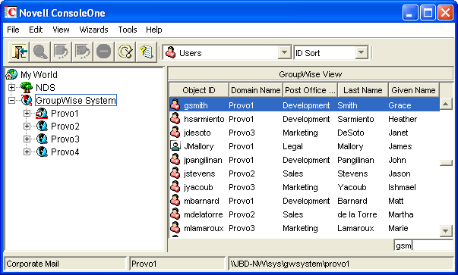
Task: Click the Provo2 domain globe icon
Action: [x=42, y=127]
